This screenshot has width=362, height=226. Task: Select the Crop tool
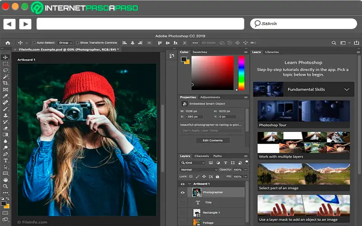[x=5, y=83]
